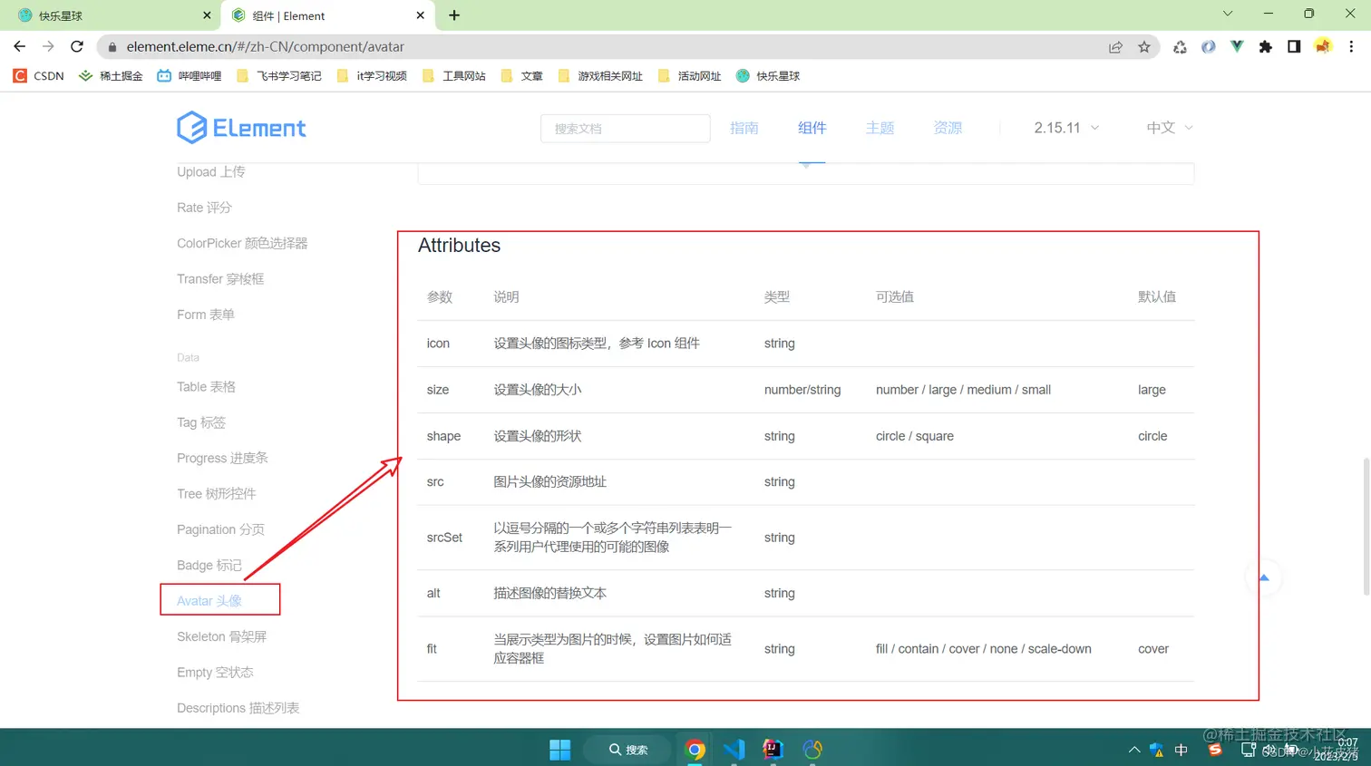Go to Form 表单 component
The width and height of the screenshot is (1371, 766).
206,315
